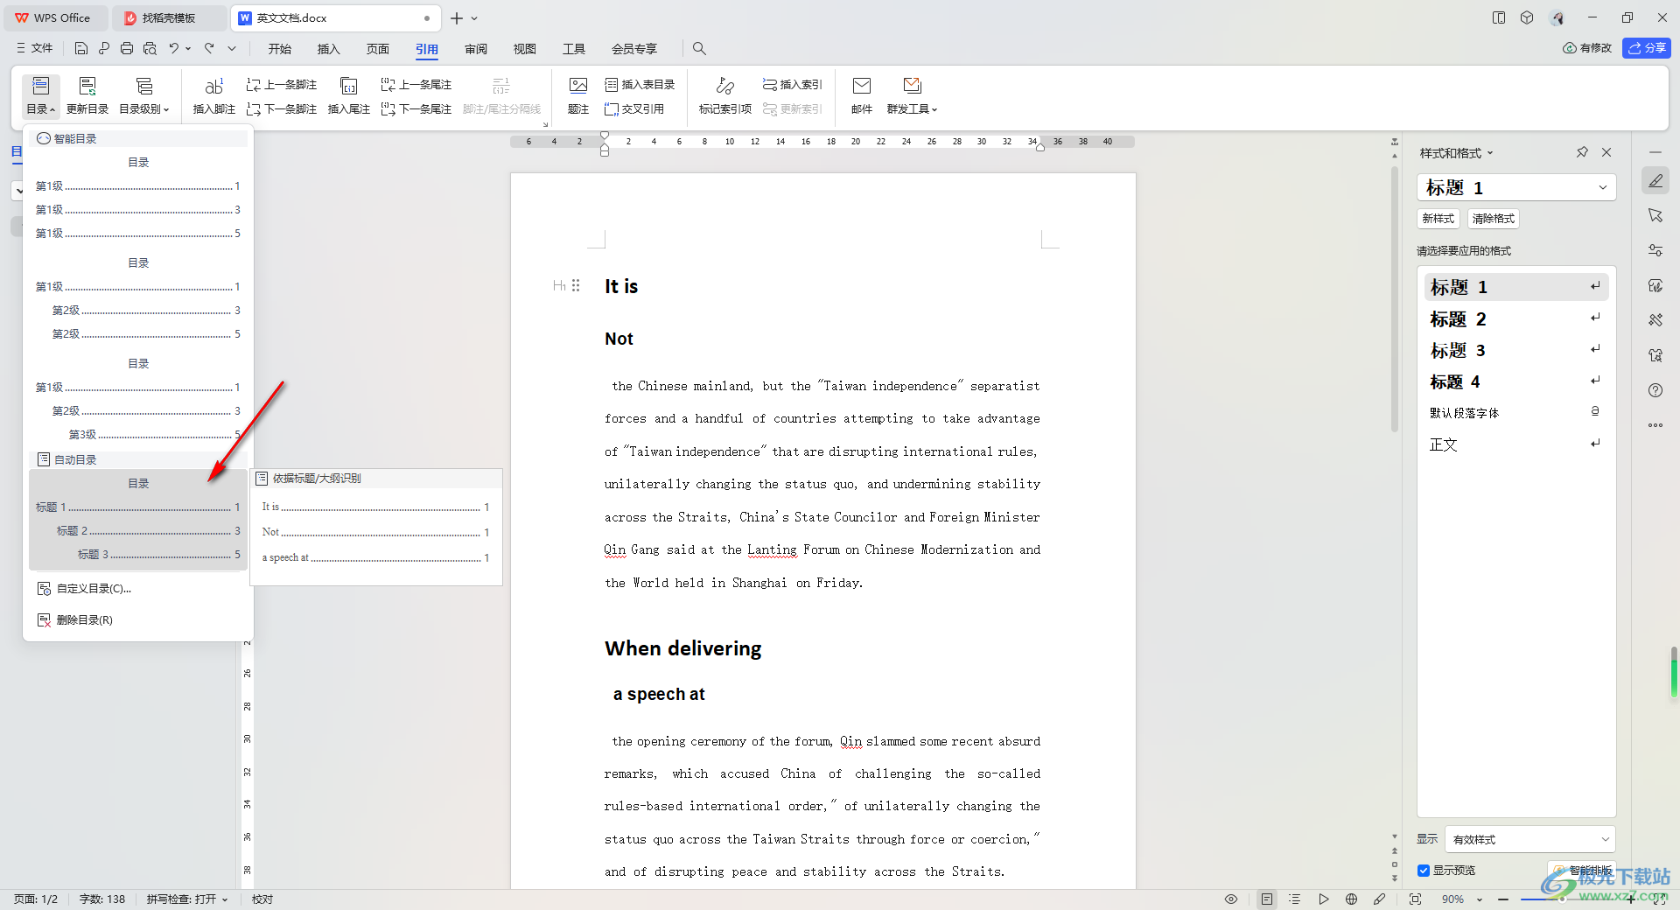Open the TOC level (目录级别) menu
The height and width of the screenshot is (910, 1680).
(144, 95)
